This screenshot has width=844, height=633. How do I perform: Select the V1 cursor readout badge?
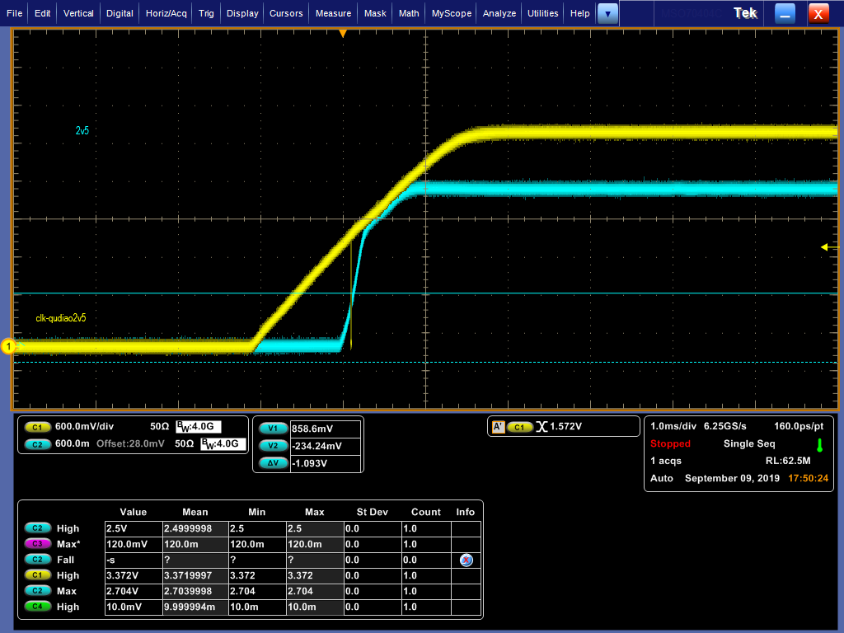click(271, 429)
